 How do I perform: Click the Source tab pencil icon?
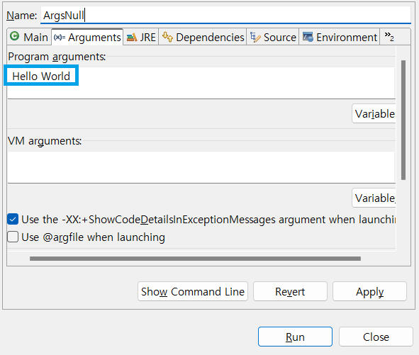click(x=255, y=37)
